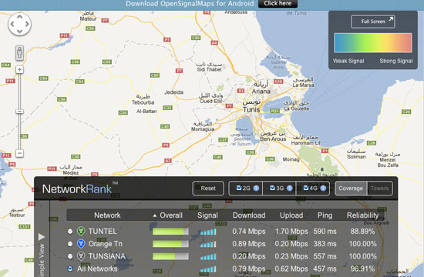Select the Coverage tab
Image resolution: width=424 pixels, height=277 pixels.
(x=351, y=189)
